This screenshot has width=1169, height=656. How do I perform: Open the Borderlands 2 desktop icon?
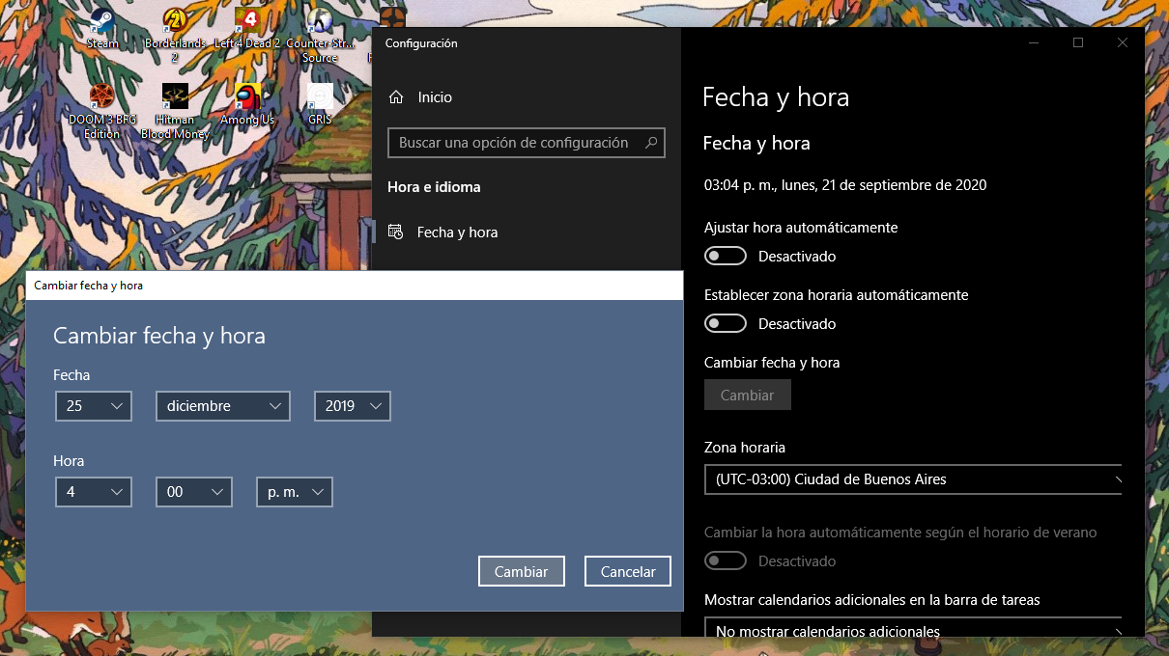coord(175,36)
